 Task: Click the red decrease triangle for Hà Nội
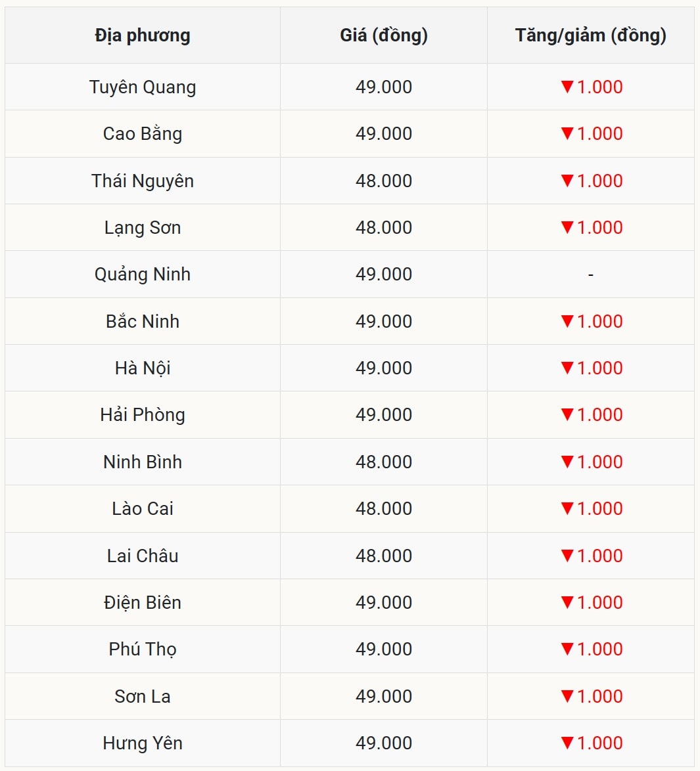(x=567, y=368)
